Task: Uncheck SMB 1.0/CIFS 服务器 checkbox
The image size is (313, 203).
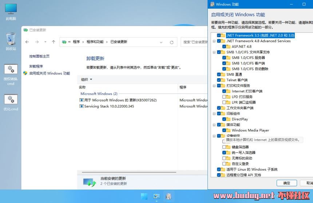Action: click(x=224, y=58)
